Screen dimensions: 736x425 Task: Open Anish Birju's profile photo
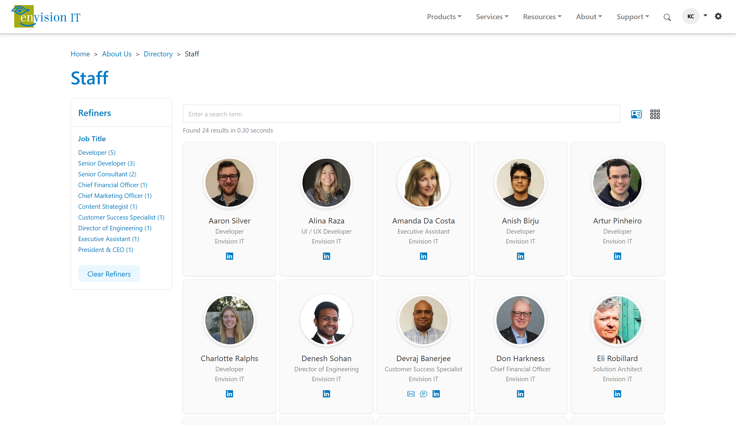(x=520, y=183)
